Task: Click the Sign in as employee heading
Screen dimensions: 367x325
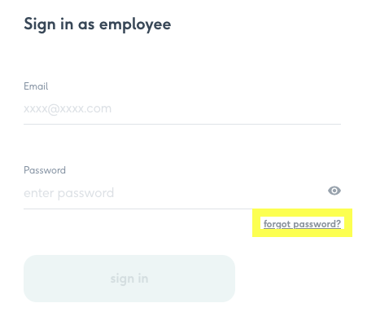Action: [x=98, y=24]
